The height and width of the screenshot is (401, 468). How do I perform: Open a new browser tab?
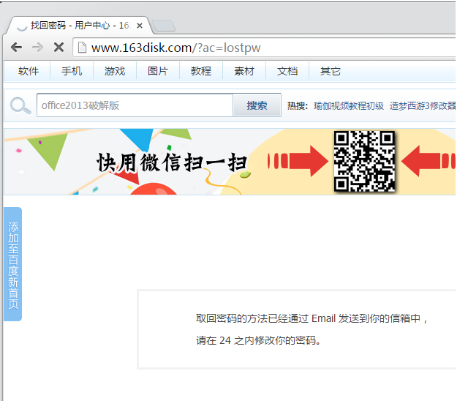[x=164, y=26]
